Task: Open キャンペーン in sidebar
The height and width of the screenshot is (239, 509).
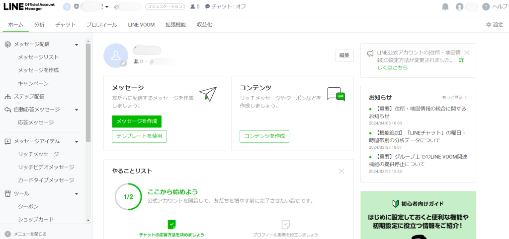Action: (33, 84)
